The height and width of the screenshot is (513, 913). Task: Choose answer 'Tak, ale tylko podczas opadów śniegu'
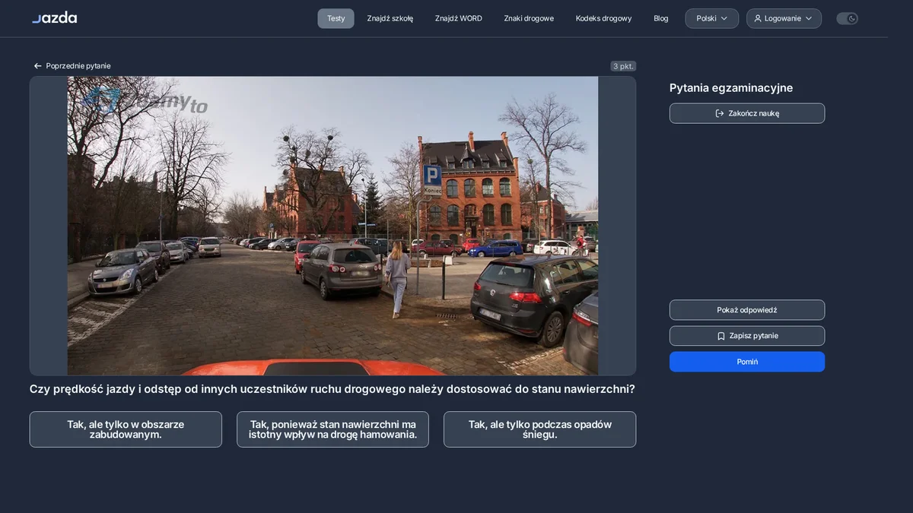point(539,429)
